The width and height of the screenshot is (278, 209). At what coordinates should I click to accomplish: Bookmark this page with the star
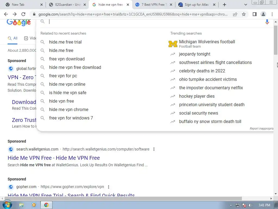click(244, 14)
